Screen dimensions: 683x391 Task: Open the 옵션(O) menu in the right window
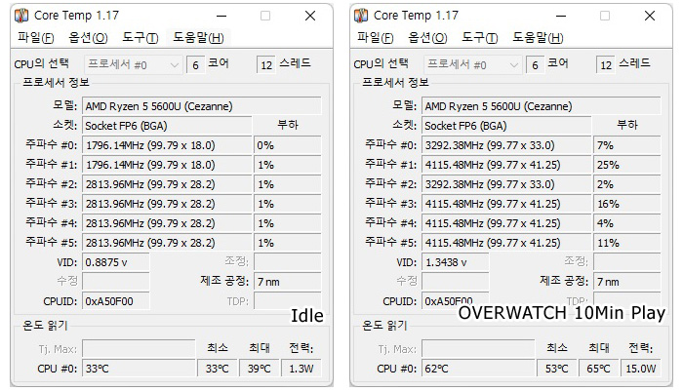426,38
